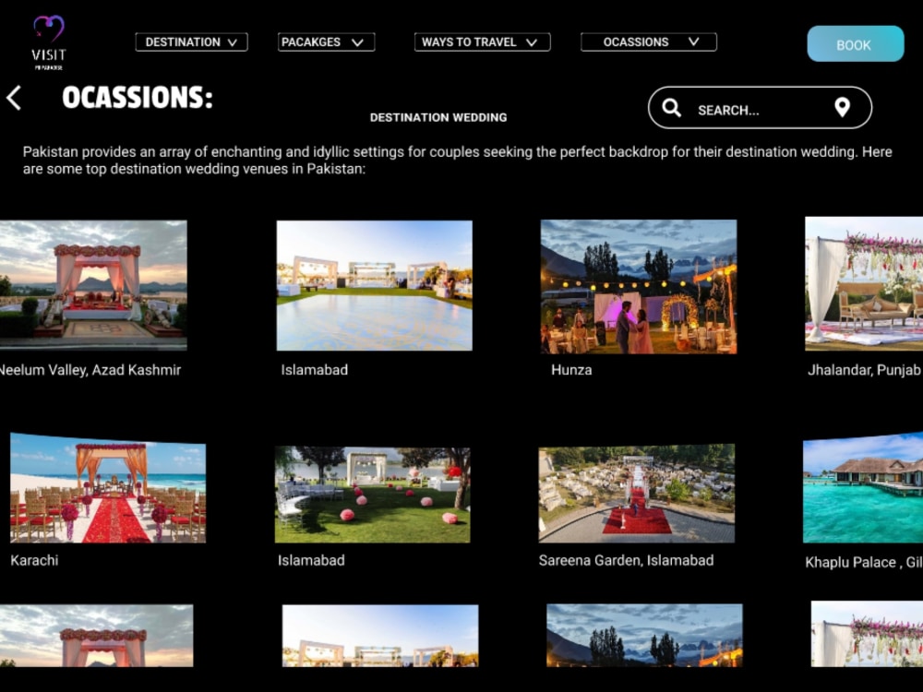
Task: Open the Sareena Garden, Islamabad photo
Action: click(x=636, y=493)
